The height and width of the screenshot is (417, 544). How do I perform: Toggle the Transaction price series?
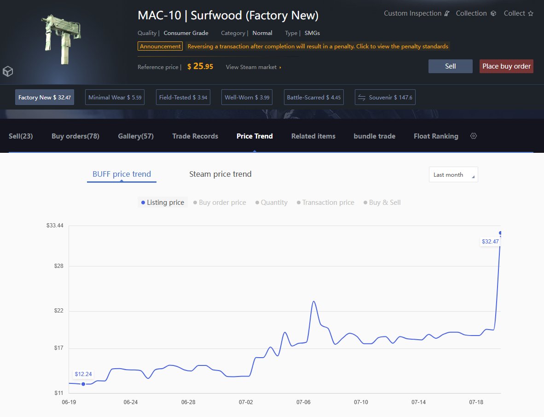point(325,202)
